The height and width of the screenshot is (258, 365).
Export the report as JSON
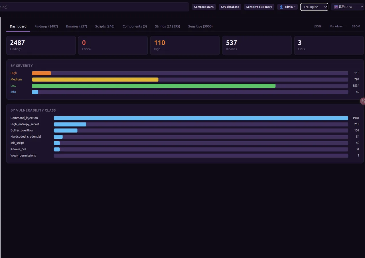coord(317,26)
